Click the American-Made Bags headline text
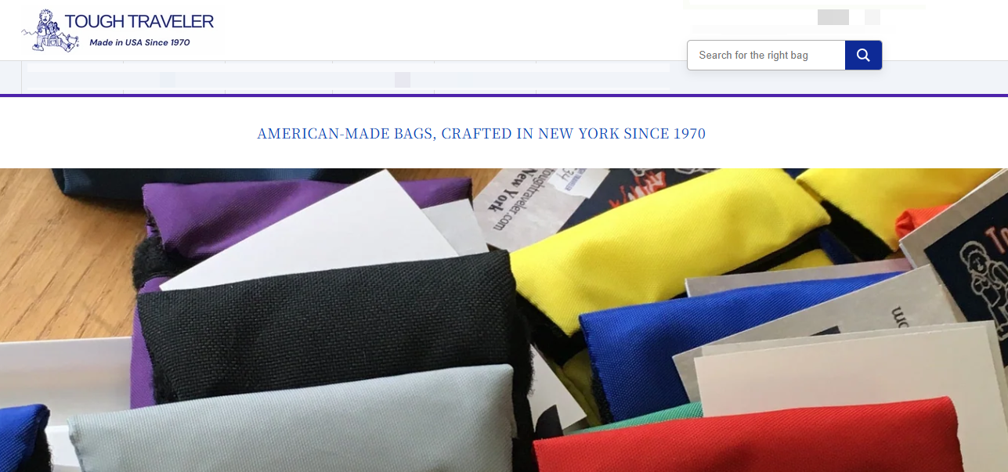Viewport: 1008px width, 472px height. point(482,134)
